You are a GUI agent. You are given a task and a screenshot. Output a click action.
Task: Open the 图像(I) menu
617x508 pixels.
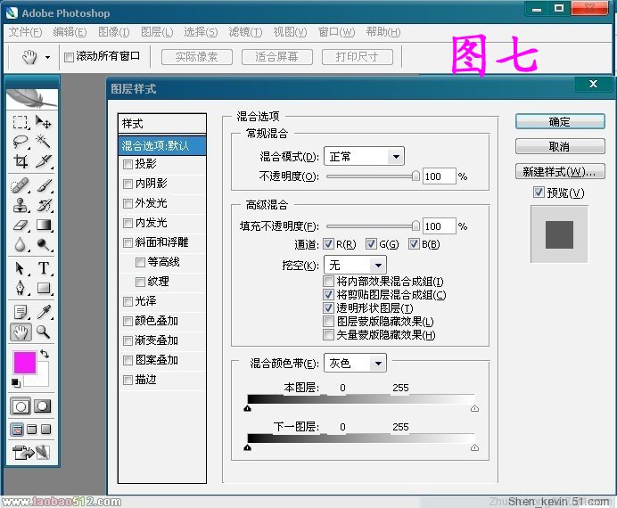click(114, 32)
